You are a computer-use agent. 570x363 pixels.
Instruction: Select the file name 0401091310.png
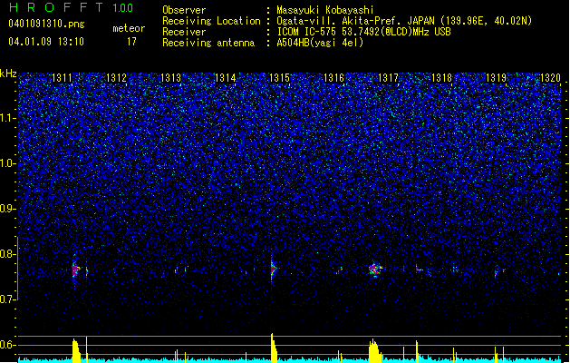pyautogui.click(x=46, y=24)
